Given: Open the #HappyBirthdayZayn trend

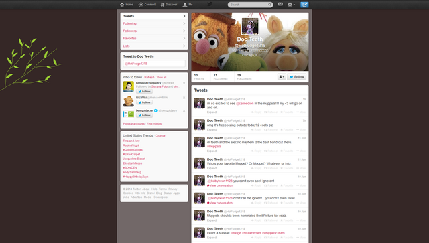Looking at the screenshot, I should (135, 177).
